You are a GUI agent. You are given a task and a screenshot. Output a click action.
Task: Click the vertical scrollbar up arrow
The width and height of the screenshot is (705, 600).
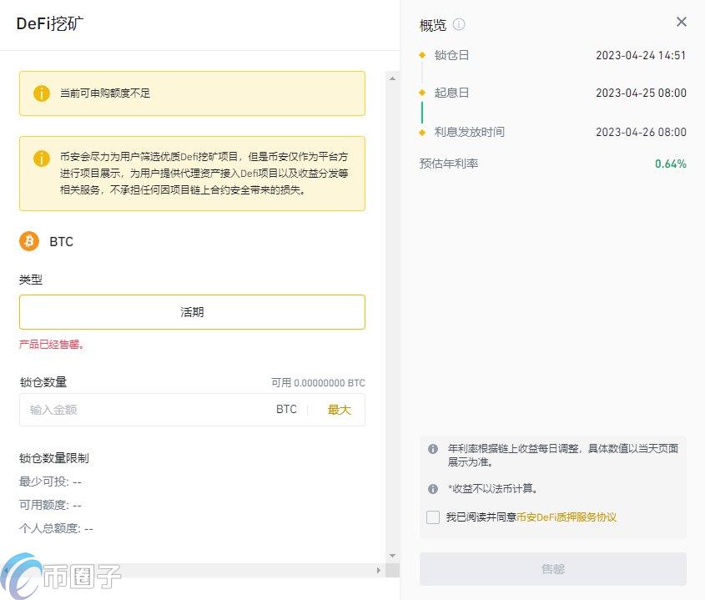pos(392,78)
